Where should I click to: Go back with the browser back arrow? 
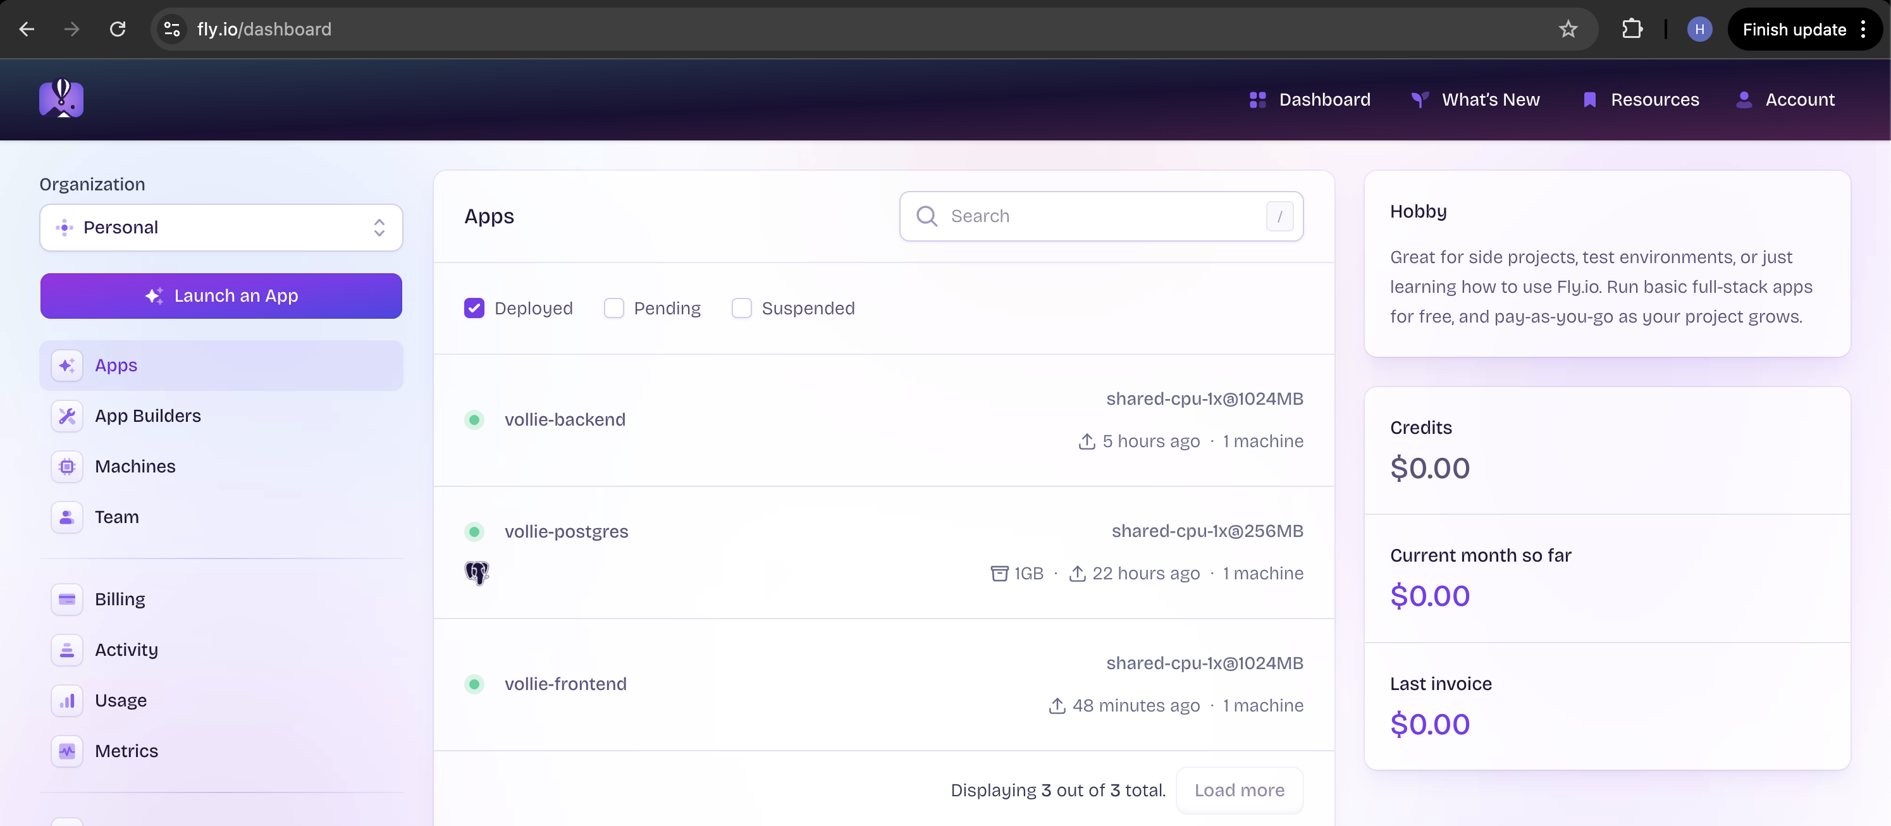[27, 29]
